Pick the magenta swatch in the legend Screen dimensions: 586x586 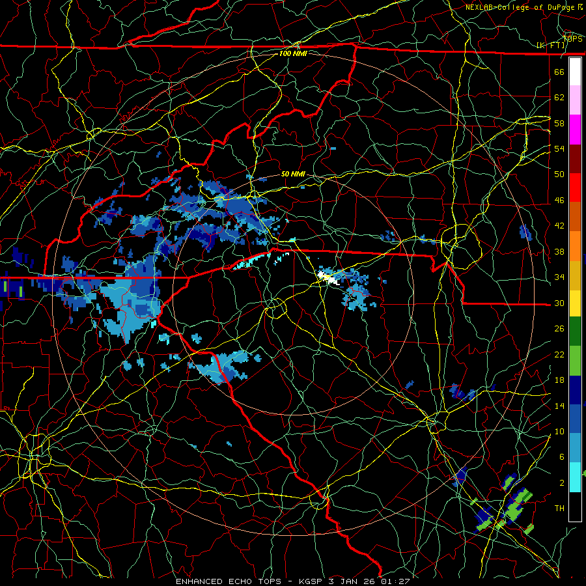[575, 130]
